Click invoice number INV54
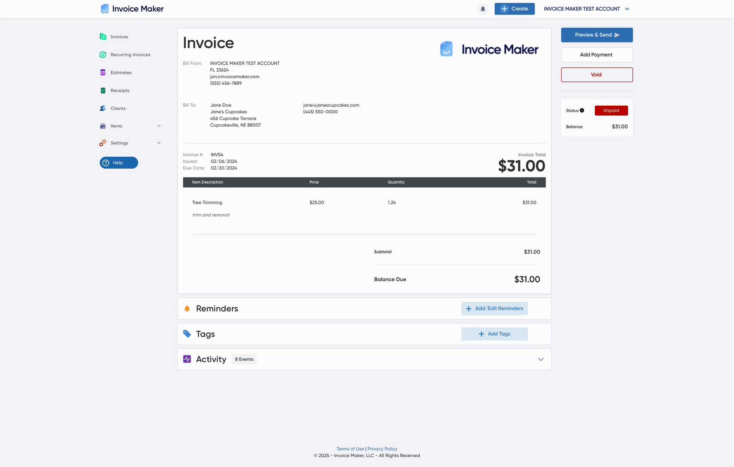 click(x=217, y=155)
